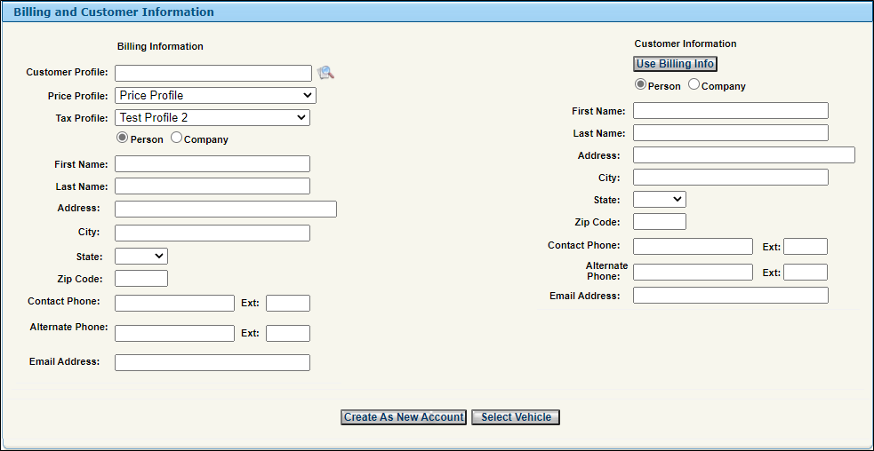Click the Select Vehicle button
Image resolution: width=874 pixels, height=451 pixels.
516,417
